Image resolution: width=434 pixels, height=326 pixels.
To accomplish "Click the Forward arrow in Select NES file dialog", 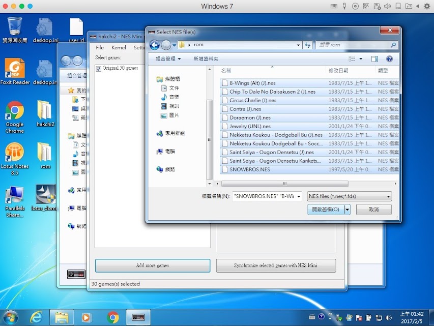I will pos(166,45).
